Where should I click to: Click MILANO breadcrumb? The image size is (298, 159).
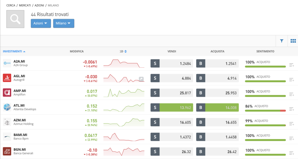pyautogui.click(x=53, y=5)
